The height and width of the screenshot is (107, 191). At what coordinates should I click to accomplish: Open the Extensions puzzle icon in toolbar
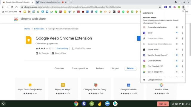click(x=183, y=7)
